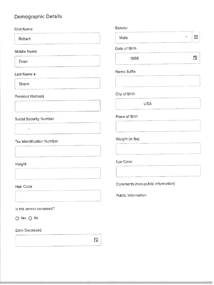Click the City of Birth field showing USA
Image resolution: width=214 pixels, height=285 pixels.
158,104
